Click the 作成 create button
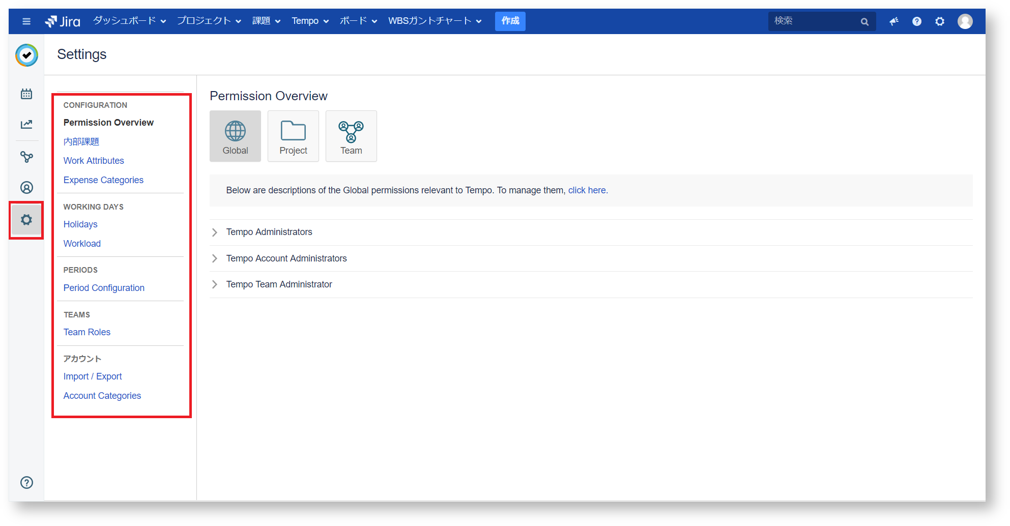Viewport: 1010px width, 526px height. 510,21
